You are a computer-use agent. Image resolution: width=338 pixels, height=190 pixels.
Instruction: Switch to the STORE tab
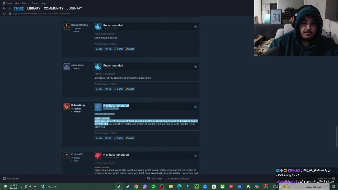pos(18,8)
